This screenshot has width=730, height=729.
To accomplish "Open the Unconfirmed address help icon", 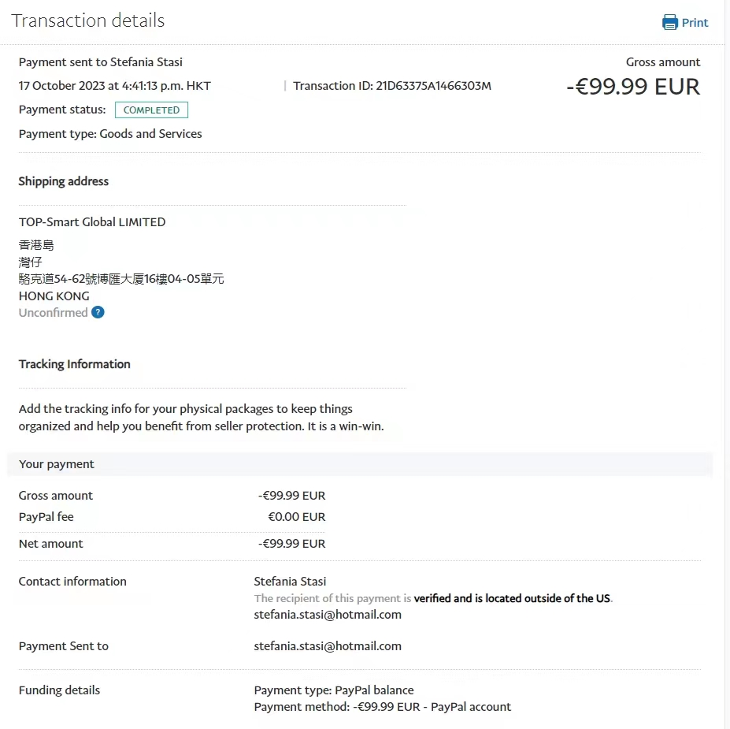I will coord(98,313).
